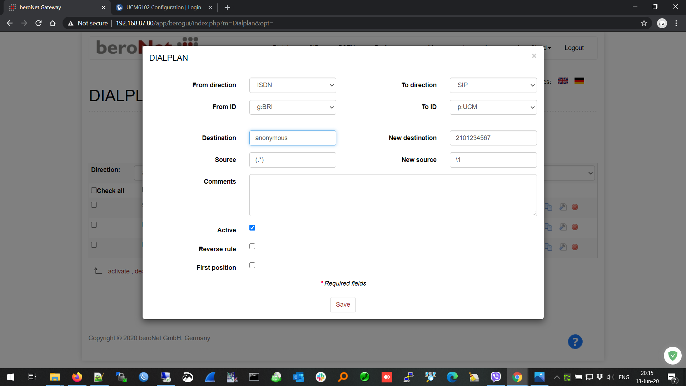
Task: Select the beroNet Gateway browser tab
Action: (x=40, y=8)
